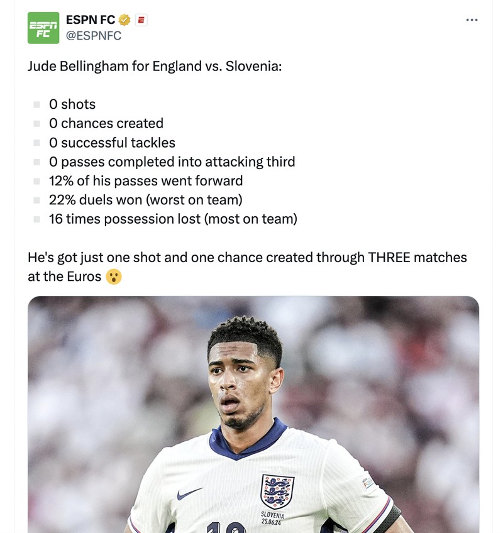Click the surprised face emoji
The height and width of the screenshot is (533, 503).
(x=113, y=277)
